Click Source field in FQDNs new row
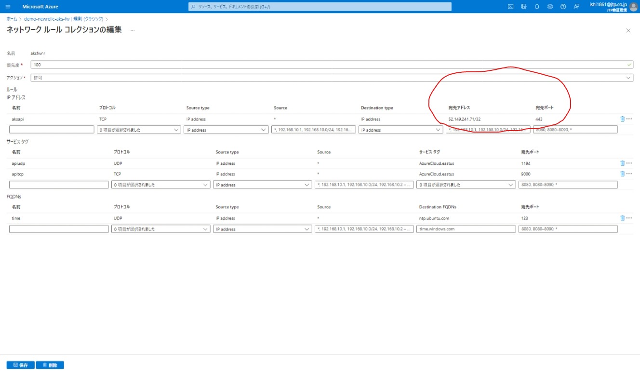 [x=364, y=229]
